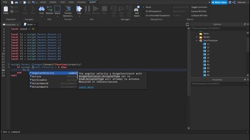Open the Play dropdown arrow
Viewport: 250px width, 140px height.
click(x=79, y=16)
